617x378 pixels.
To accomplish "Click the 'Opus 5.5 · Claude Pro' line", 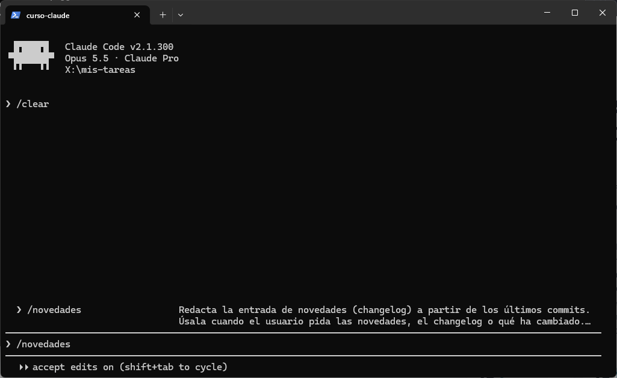I will 122,58.
